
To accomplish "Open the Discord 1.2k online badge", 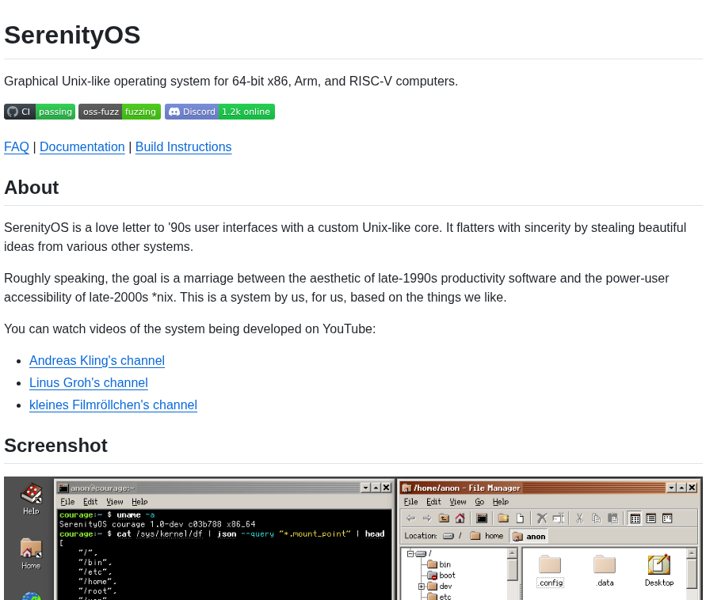I will (219, 112).
